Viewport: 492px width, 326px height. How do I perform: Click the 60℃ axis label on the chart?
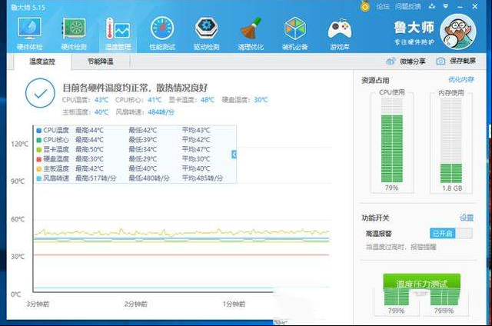tap(18, 219)
